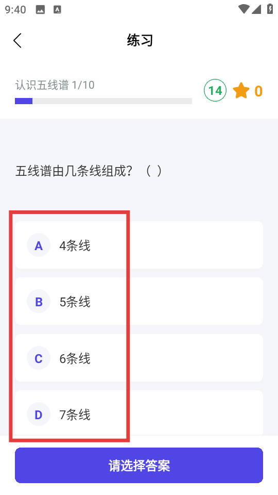Tap the Wi-Fi signal icon

pos(244,9)
